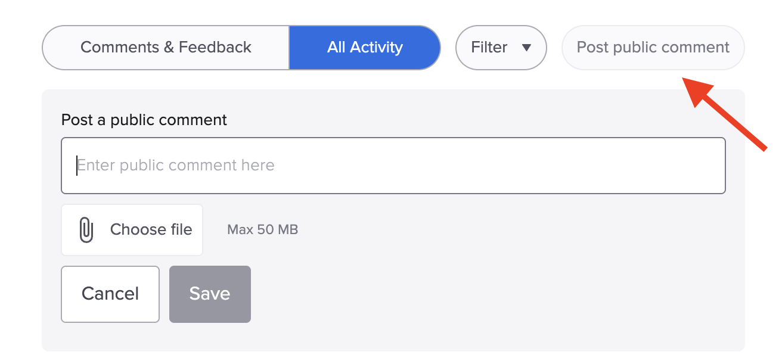Click the Post a public comment heading
782x361 pixels.
tap(144, 120)
